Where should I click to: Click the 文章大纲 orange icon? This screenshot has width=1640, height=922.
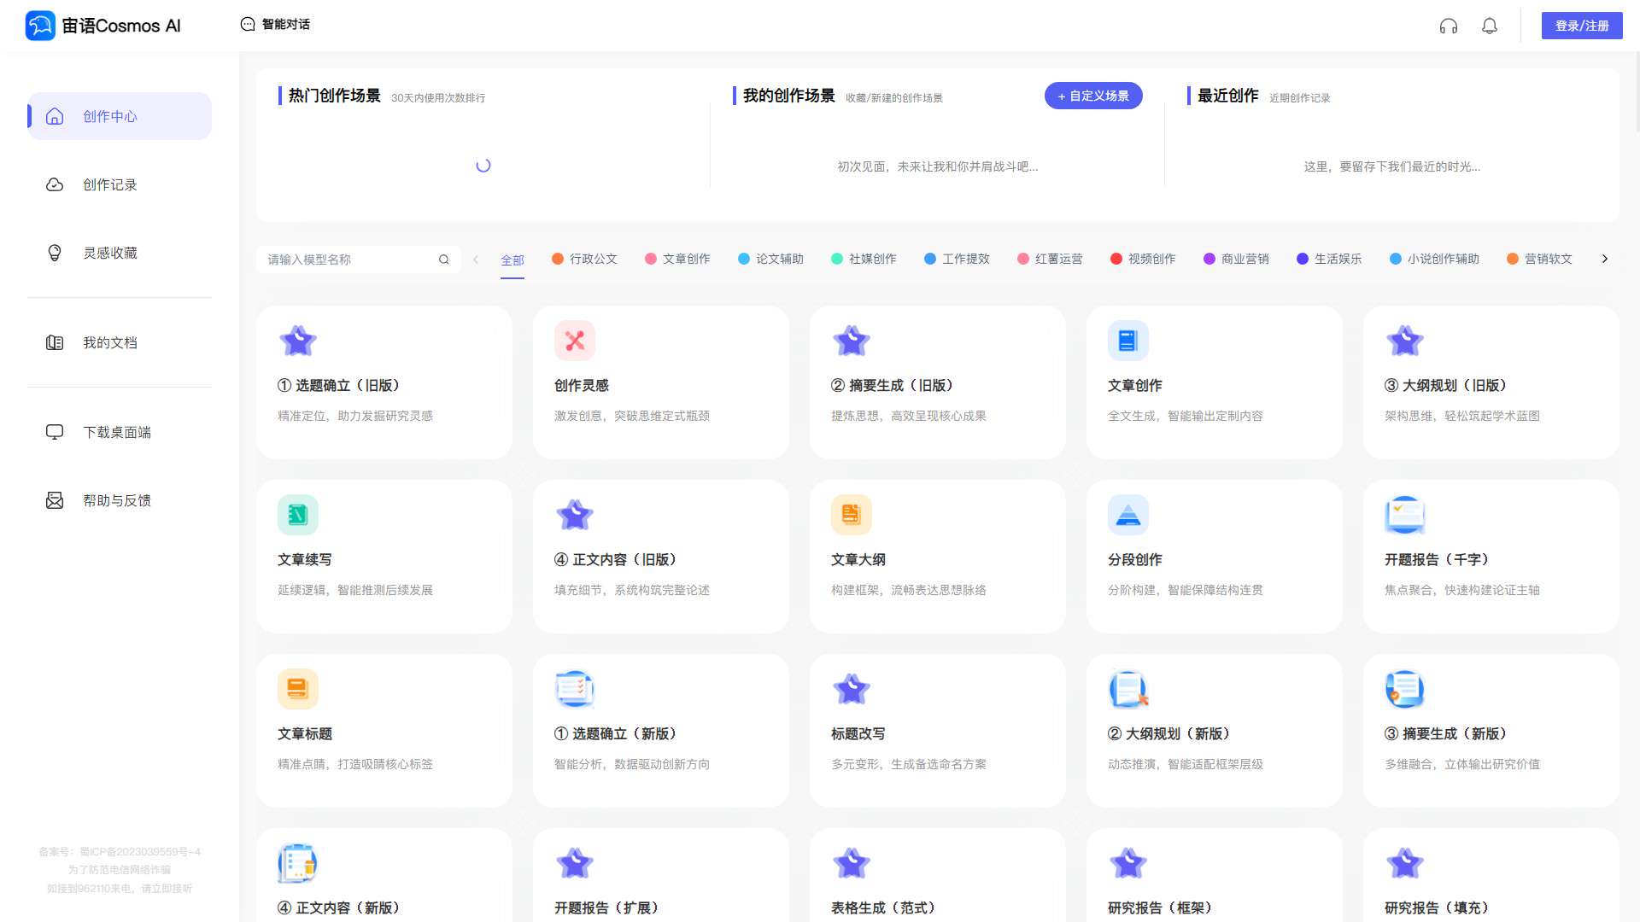[x=852, y=515]
